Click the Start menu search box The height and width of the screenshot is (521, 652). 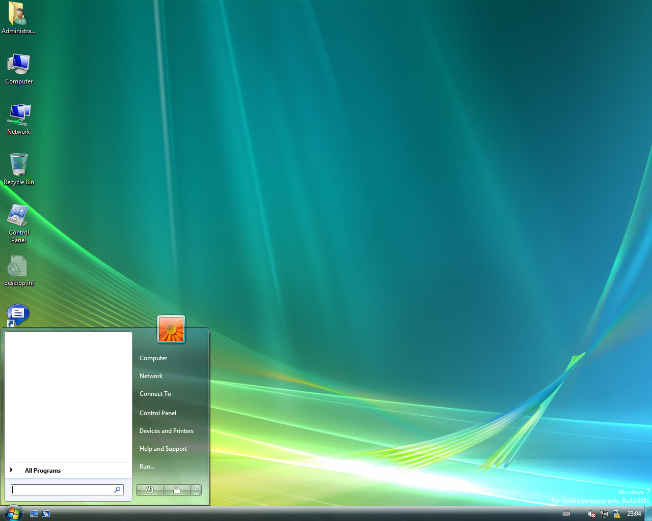[63, 490]
